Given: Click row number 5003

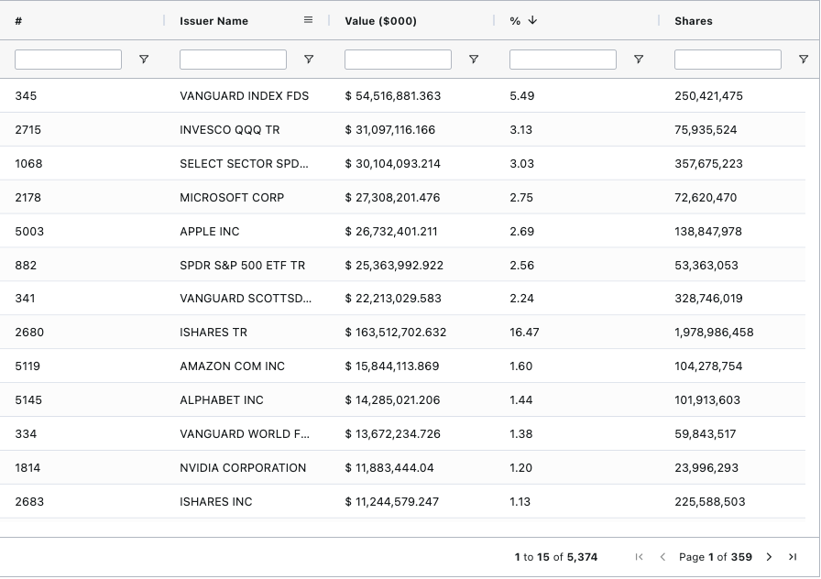Looking at the screenshot, I should pyautogui.click(x=29, y=232).
